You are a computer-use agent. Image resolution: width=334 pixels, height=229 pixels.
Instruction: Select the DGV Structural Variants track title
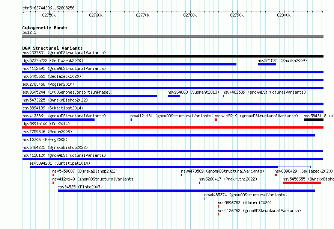pyautogui.click(x=53, y=48)
